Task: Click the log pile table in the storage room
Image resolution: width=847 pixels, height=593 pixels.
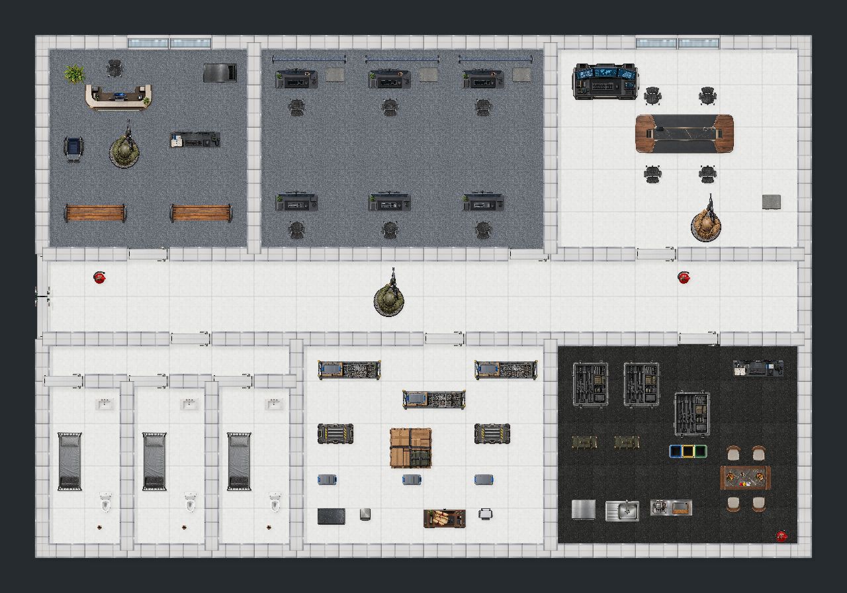Action: [445, 518]
